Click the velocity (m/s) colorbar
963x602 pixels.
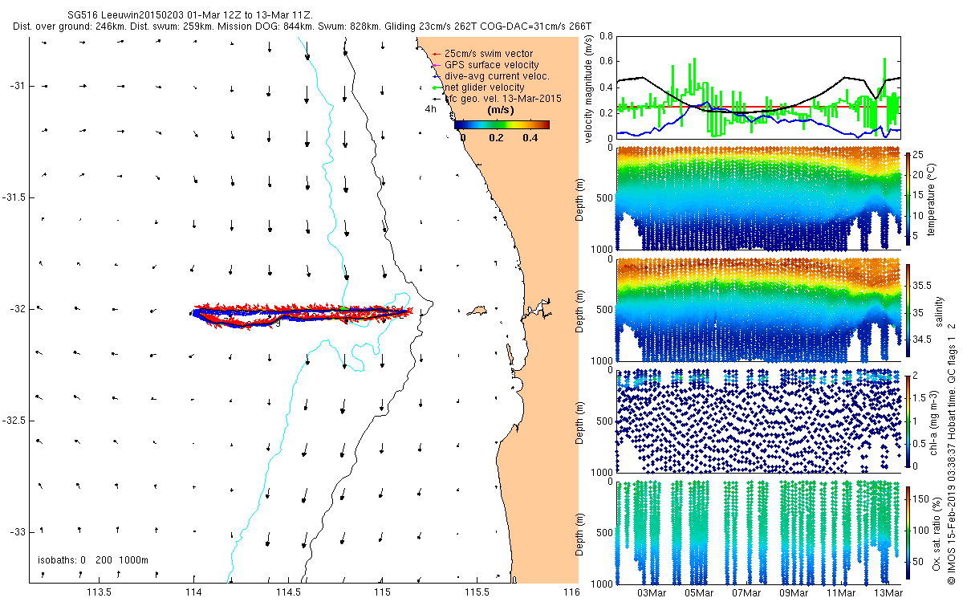pyautogui.click(x=502, y=124)
